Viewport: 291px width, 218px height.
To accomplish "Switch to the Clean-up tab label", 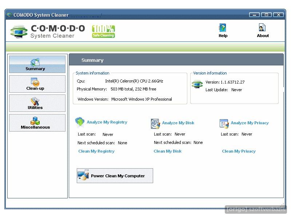I will [35, 88].
